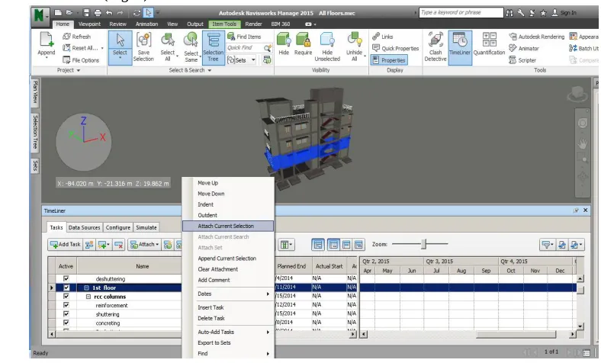Viewport: 601px width, 363px height.
Task: Click the Gantt chart horizontal scrollbar
Action: pyautogui.click(x=516, y=335)
